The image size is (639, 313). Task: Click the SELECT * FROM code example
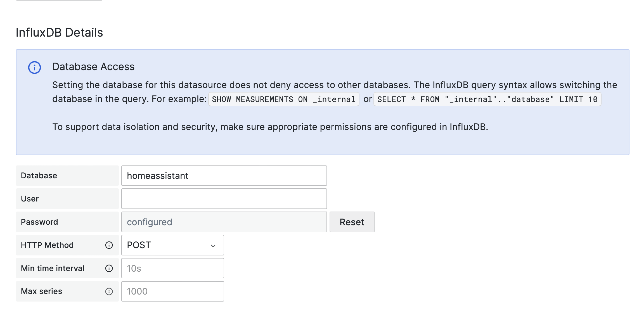487,99
